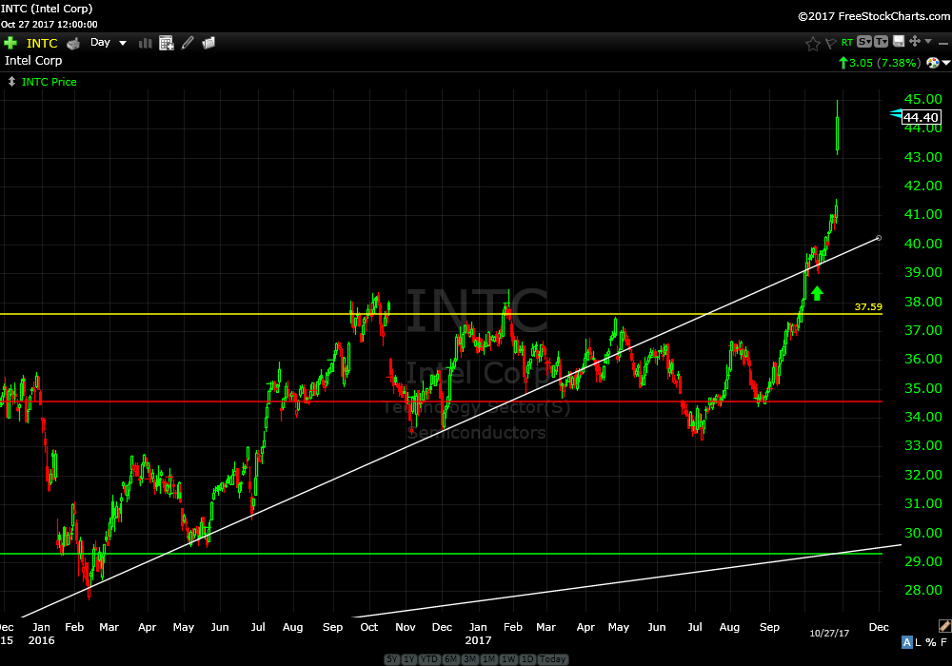Toggle the favorite star for INTC

812,43
